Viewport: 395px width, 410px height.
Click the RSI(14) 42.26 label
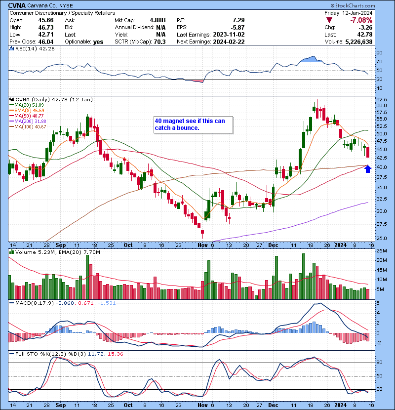click(35, 48)
